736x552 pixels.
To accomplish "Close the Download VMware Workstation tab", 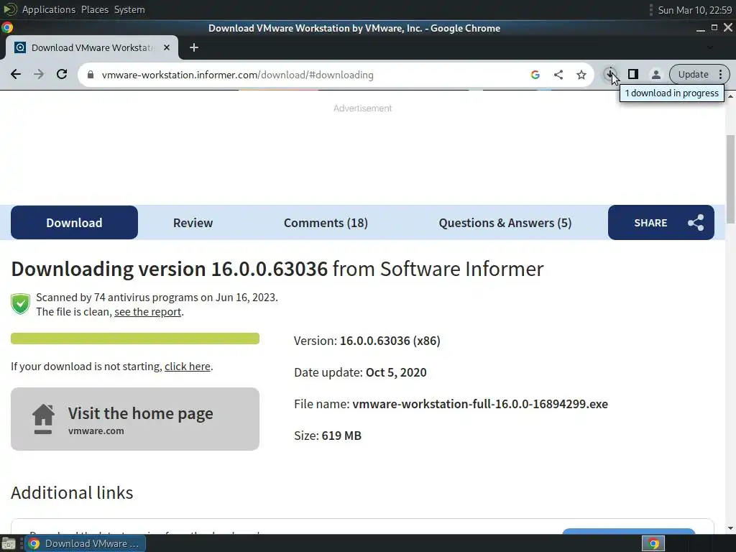I will (x=167, y=47).
